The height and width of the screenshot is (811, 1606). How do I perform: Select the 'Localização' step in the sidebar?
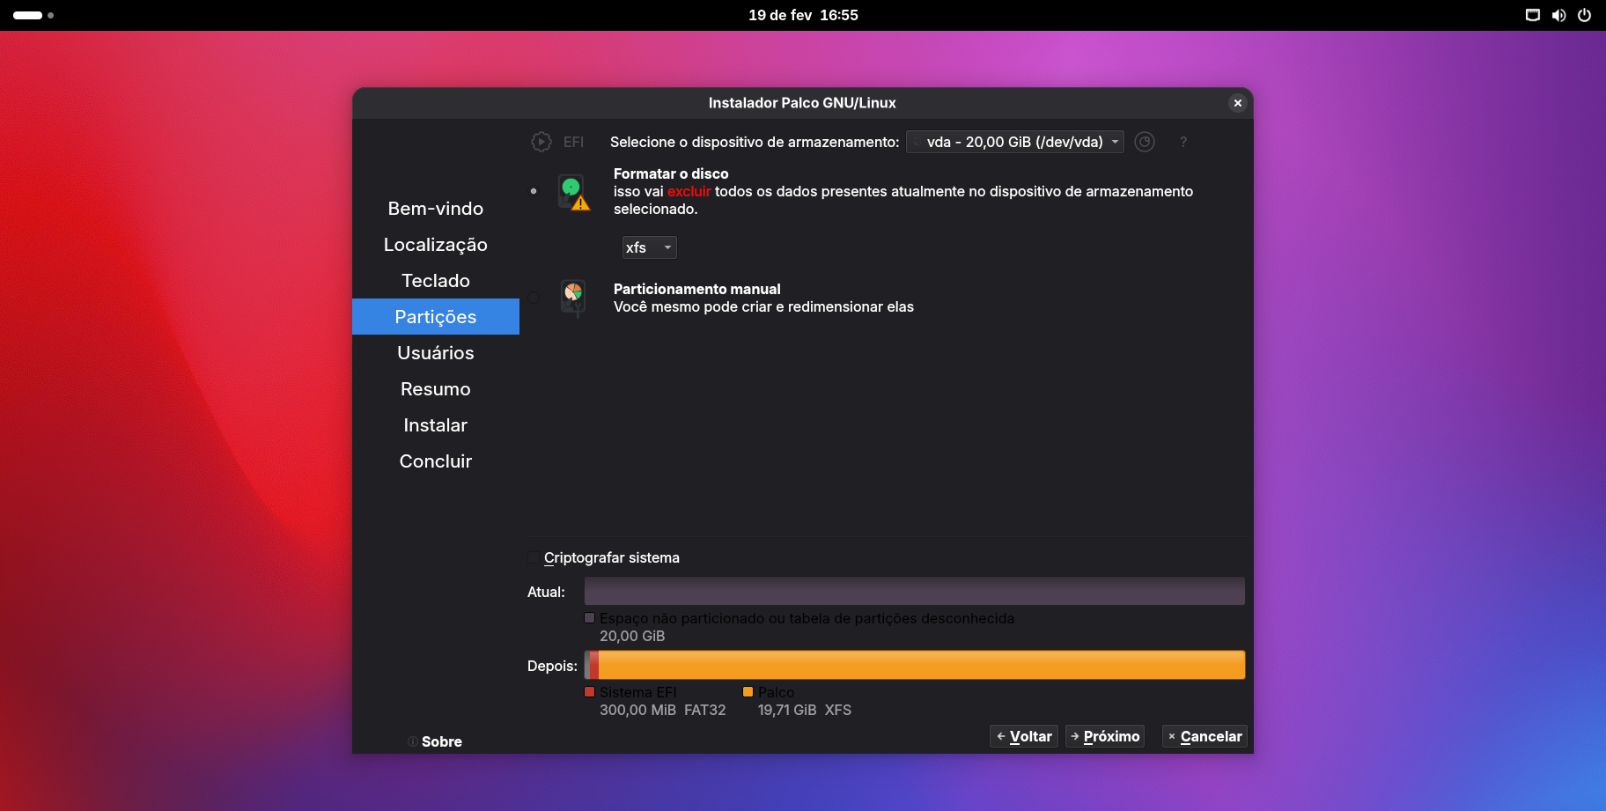(x=436, y=245)
